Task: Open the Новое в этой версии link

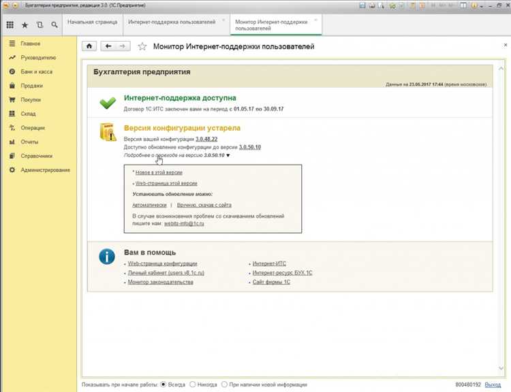Action: coord(159,173)
